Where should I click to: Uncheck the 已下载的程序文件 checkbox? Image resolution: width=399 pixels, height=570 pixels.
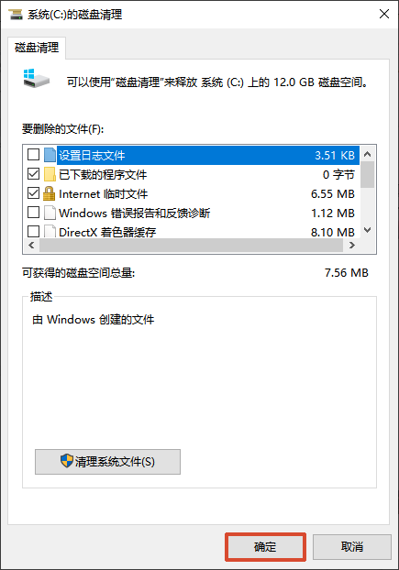tap(33, 174)
